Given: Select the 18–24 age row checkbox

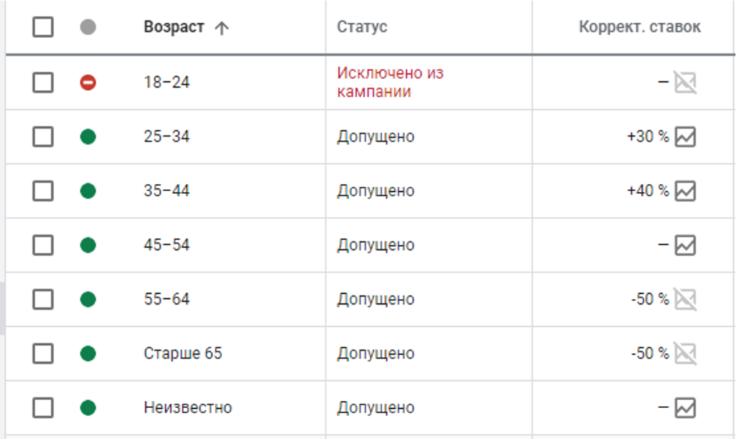Looking at the screenshot, I should 43,83.
